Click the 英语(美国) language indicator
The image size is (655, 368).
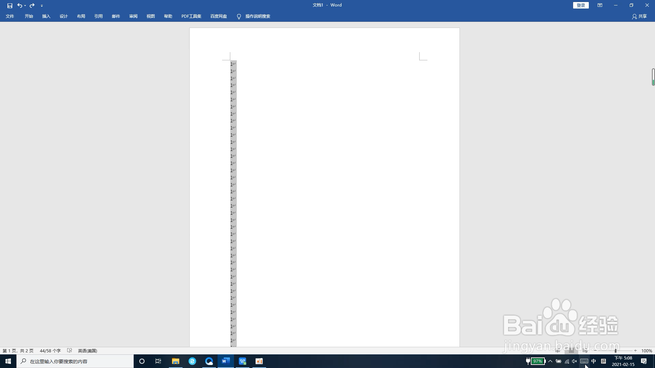pos(87,351)
